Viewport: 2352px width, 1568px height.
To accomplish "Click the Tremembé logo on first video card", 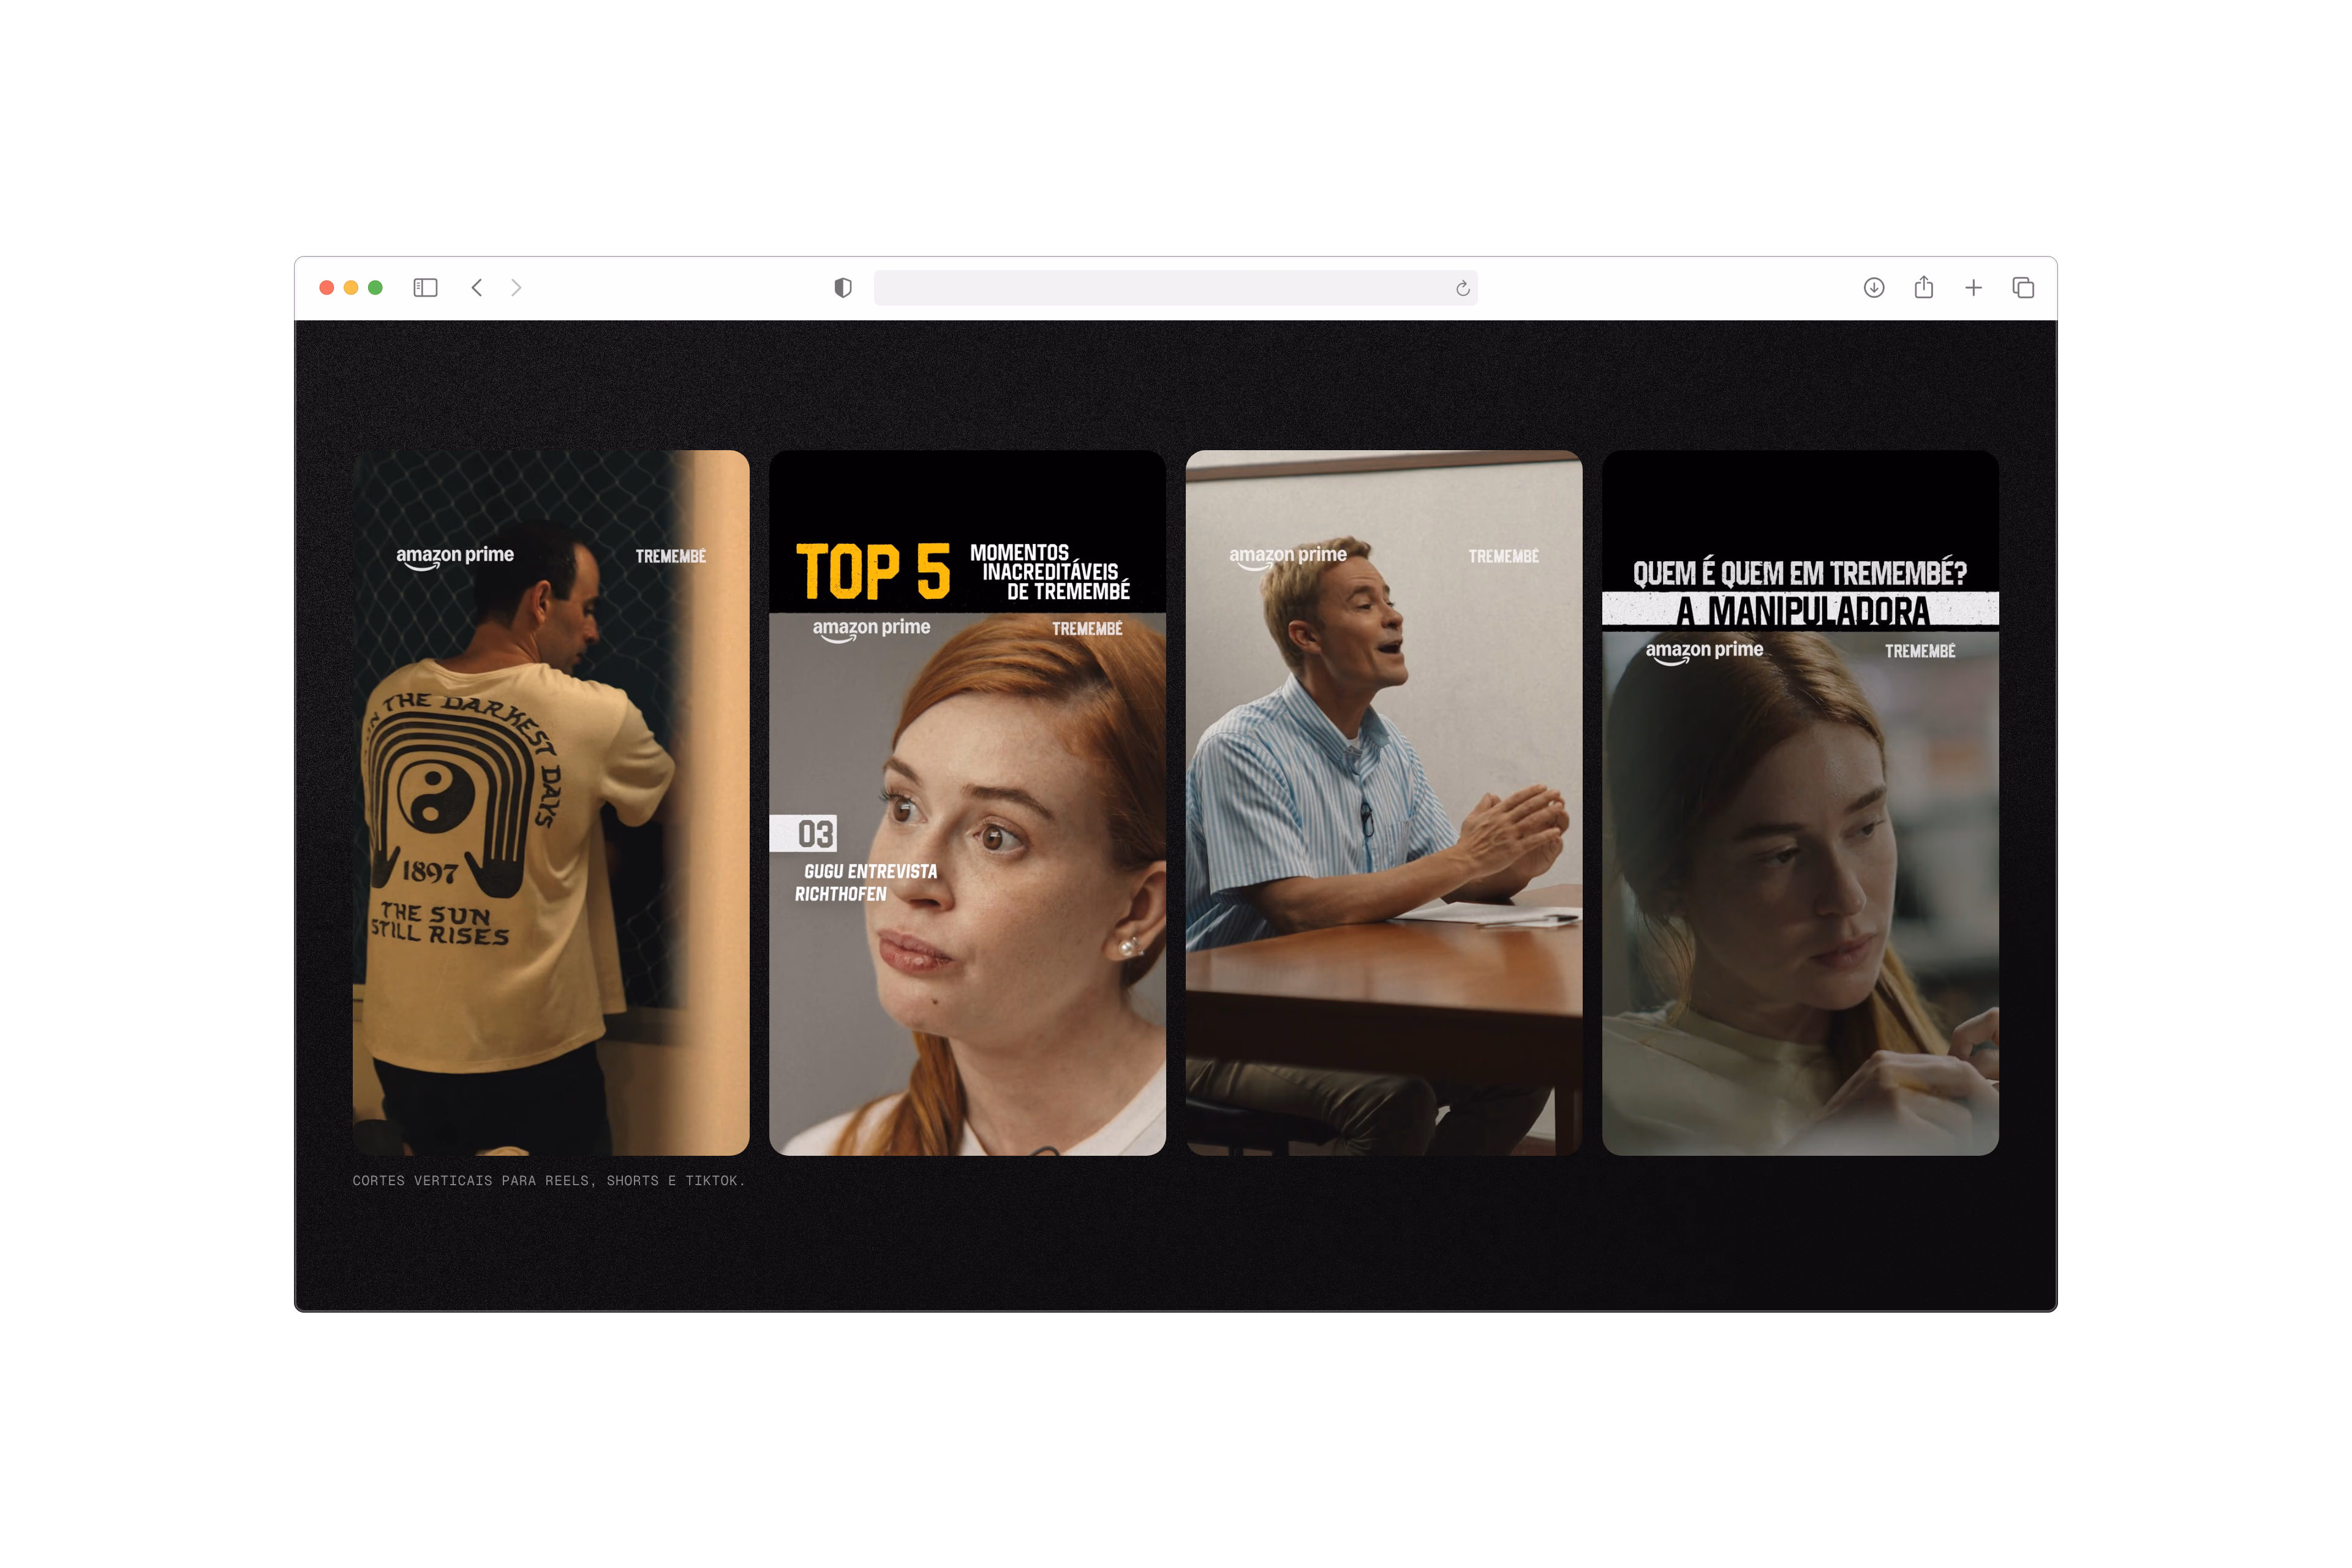I will point(671,556).
